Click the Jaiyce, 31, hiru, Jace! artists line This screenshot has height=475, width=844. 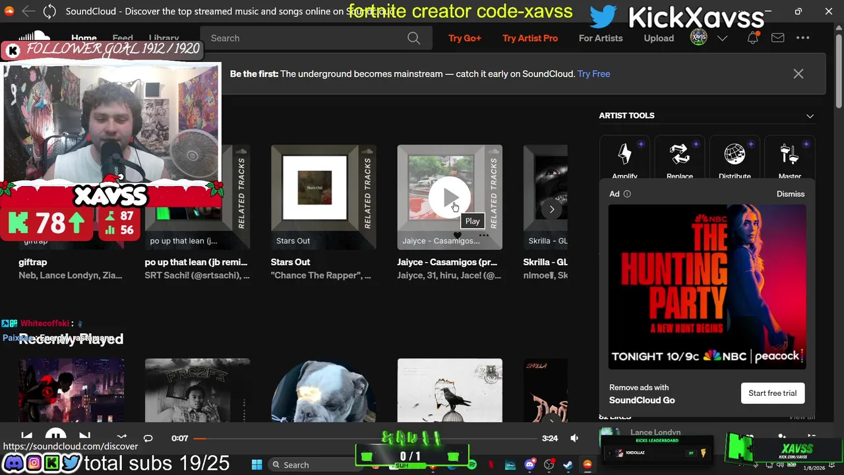[449, 275]
